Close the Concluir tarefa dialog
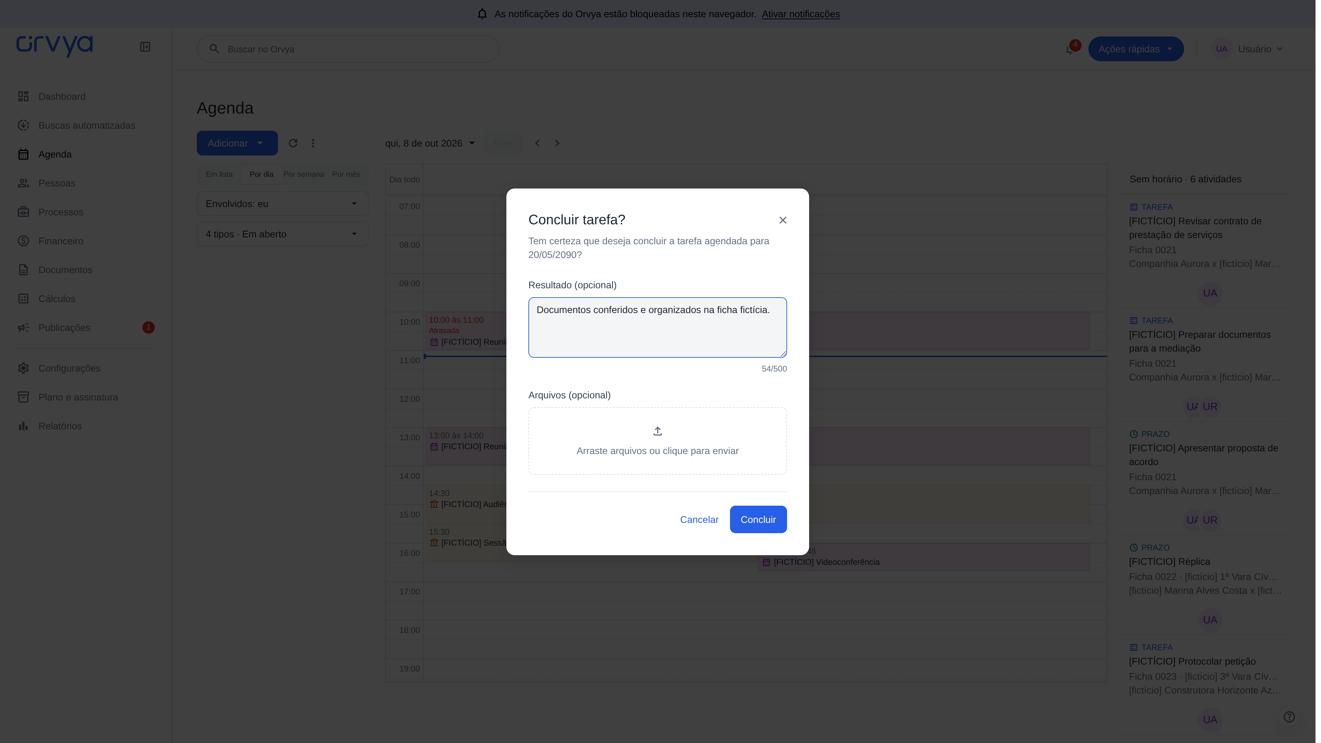 [783, 220]
